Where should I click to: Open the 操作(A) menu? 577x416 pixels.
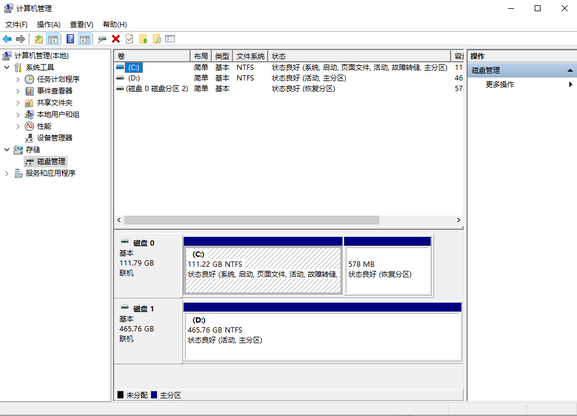[48, 25]
